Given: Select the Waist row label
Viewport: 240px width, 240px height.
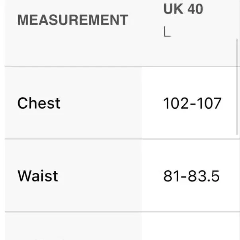Looking at the screenshot, I should click(38, 176).
